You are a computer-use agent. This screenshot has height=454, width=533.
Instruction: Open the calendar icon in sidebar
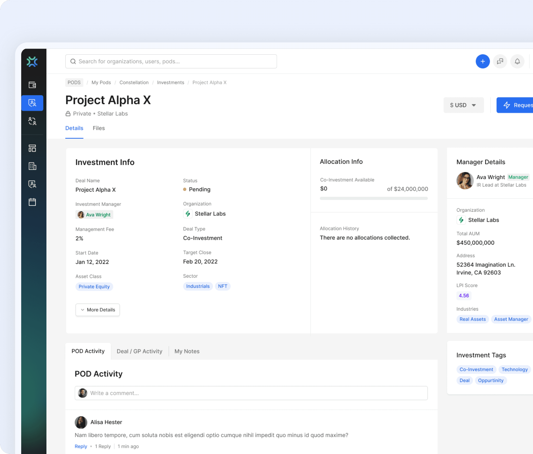click(x=32, y=202)
